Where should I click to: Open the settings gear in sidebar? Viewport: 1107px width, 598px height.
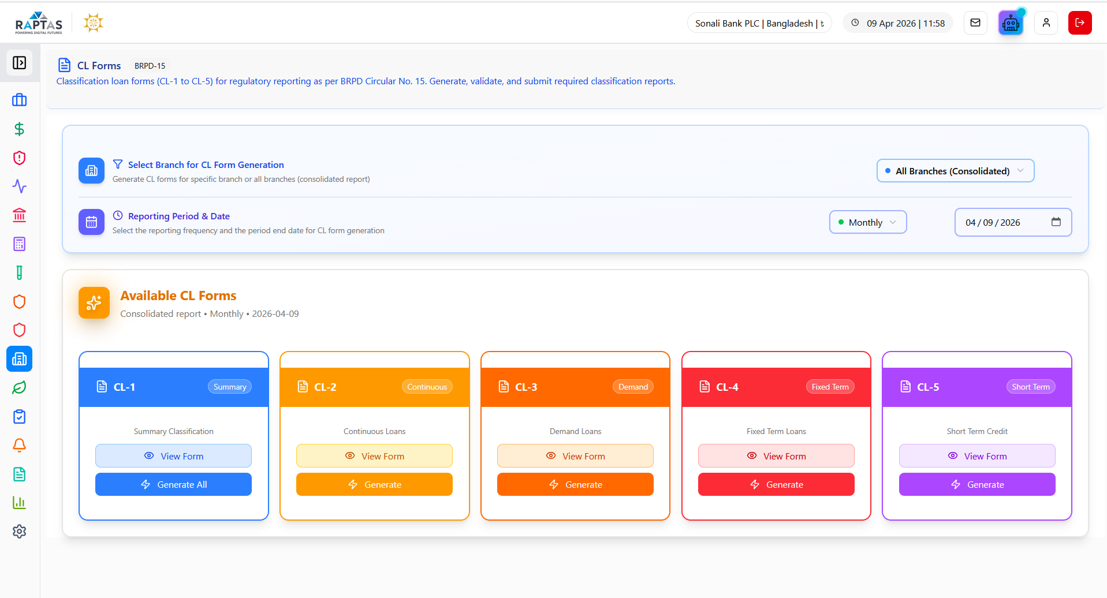click(x=19, y=531)
